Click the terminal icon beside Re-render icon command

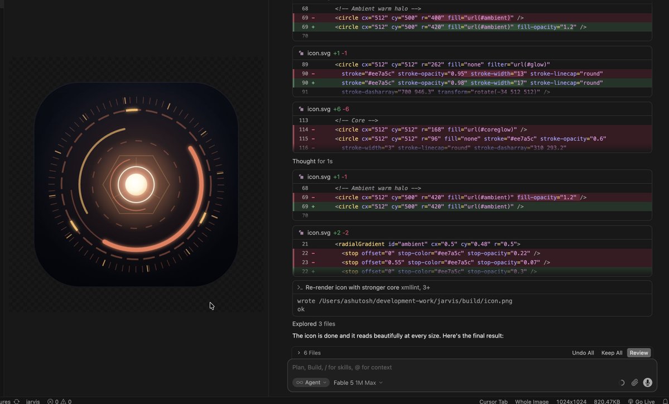click(300, 287)
